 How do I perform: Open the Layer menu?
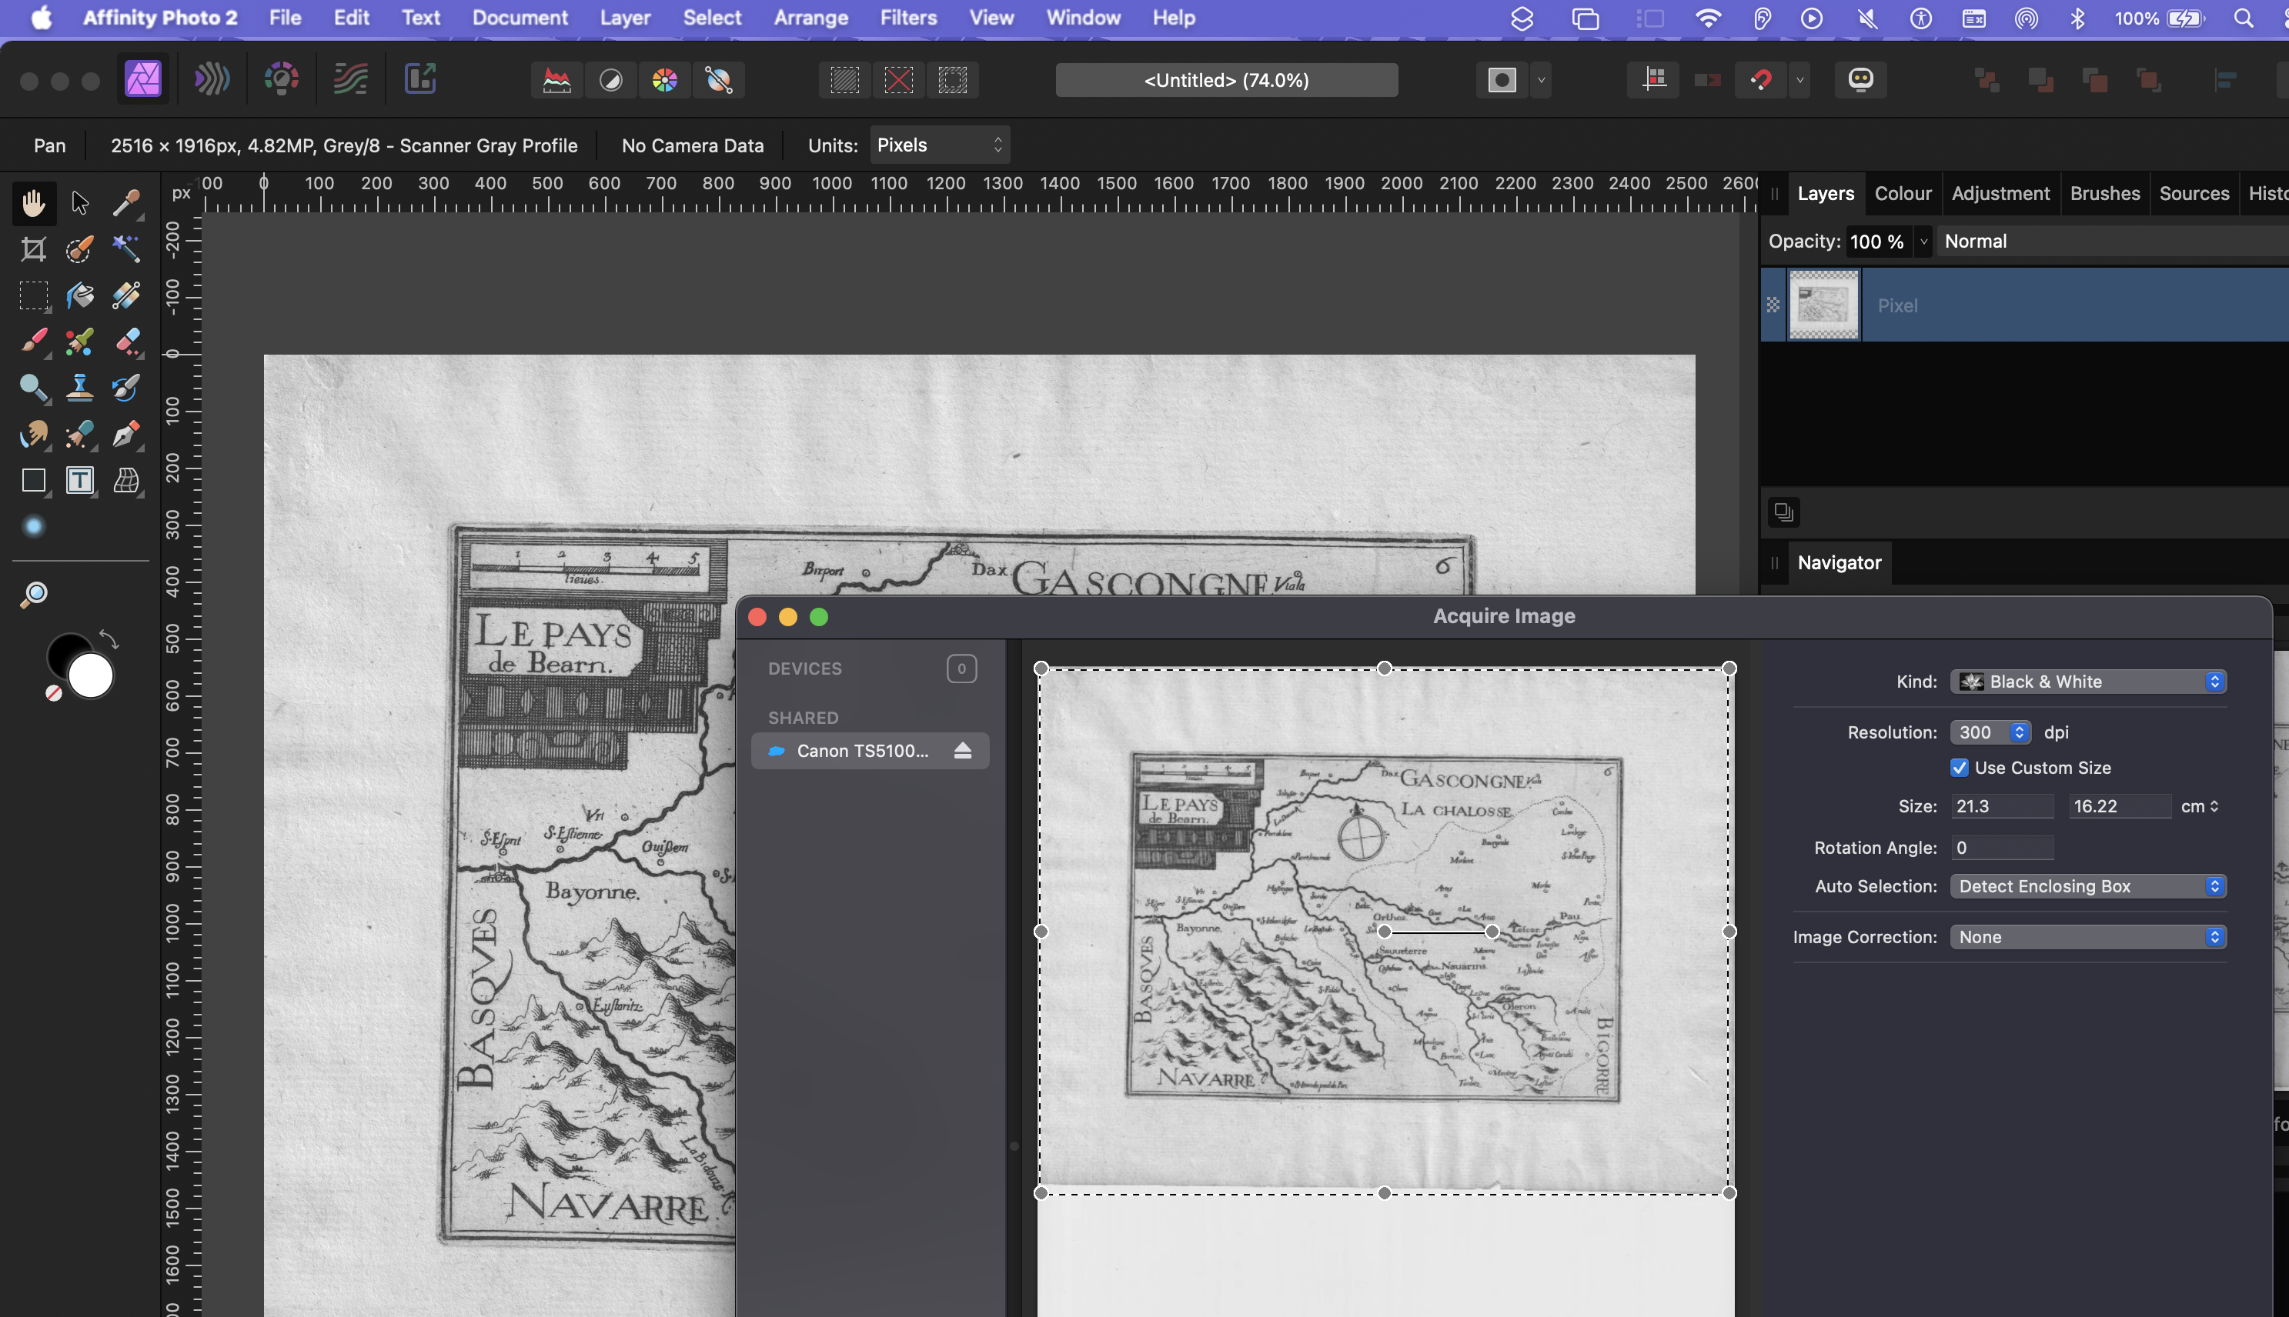click(624, 17)
